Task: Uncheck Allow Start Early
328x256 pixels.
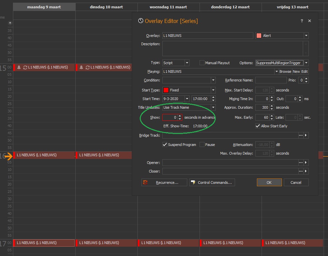Action: pyautogui.click(x=258, y=126)
